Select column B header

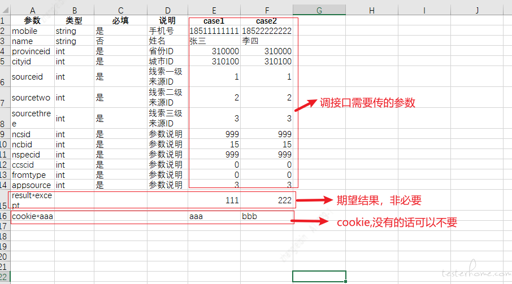(74, 10)
